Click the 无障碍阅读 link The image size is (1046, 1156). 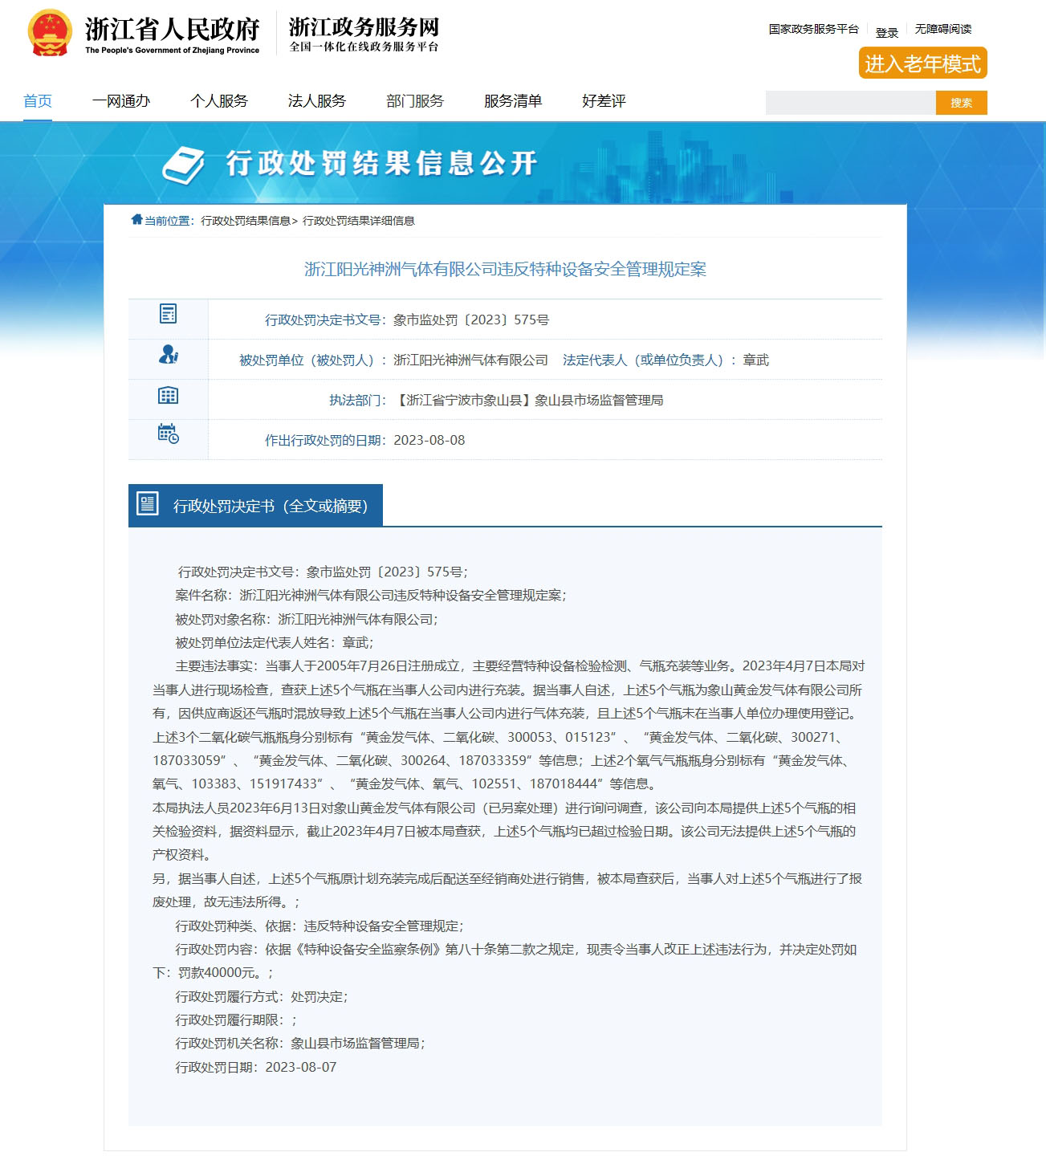pyautogui.click(x=943, y=29)
